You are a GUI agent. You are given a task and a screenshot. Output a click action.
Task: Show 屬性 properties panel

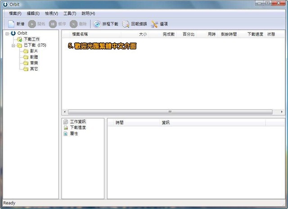click(74, 133)
